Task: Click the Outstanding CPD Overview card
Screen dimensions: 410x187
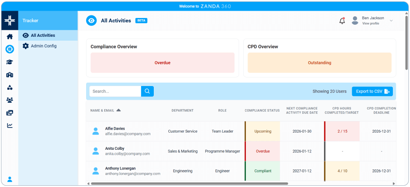Action: click(x=319, y=63)
